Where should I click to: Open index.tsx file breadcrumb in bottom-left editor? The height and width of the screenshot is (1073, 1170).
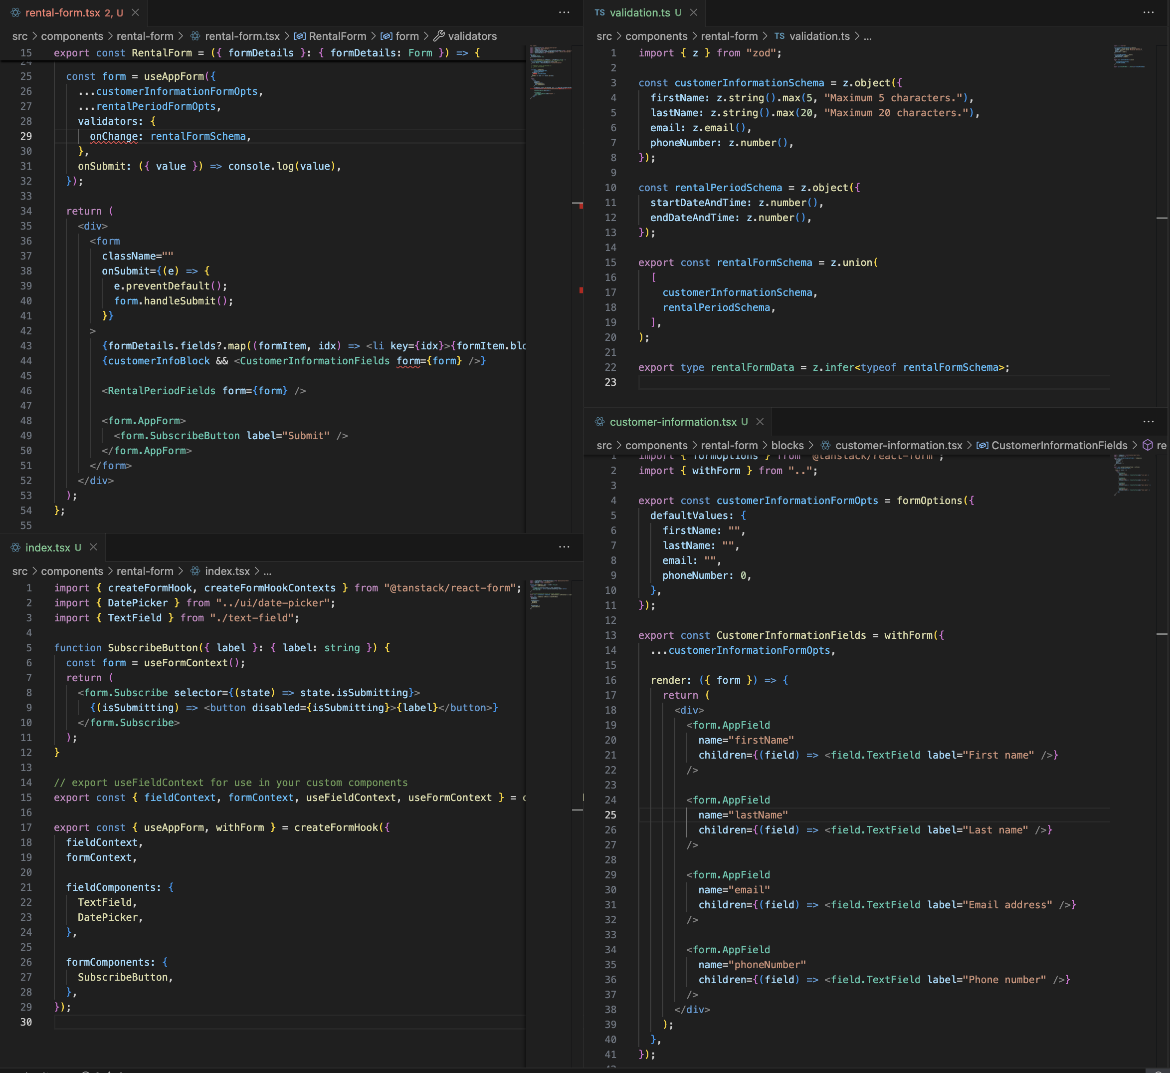point(220,571)
